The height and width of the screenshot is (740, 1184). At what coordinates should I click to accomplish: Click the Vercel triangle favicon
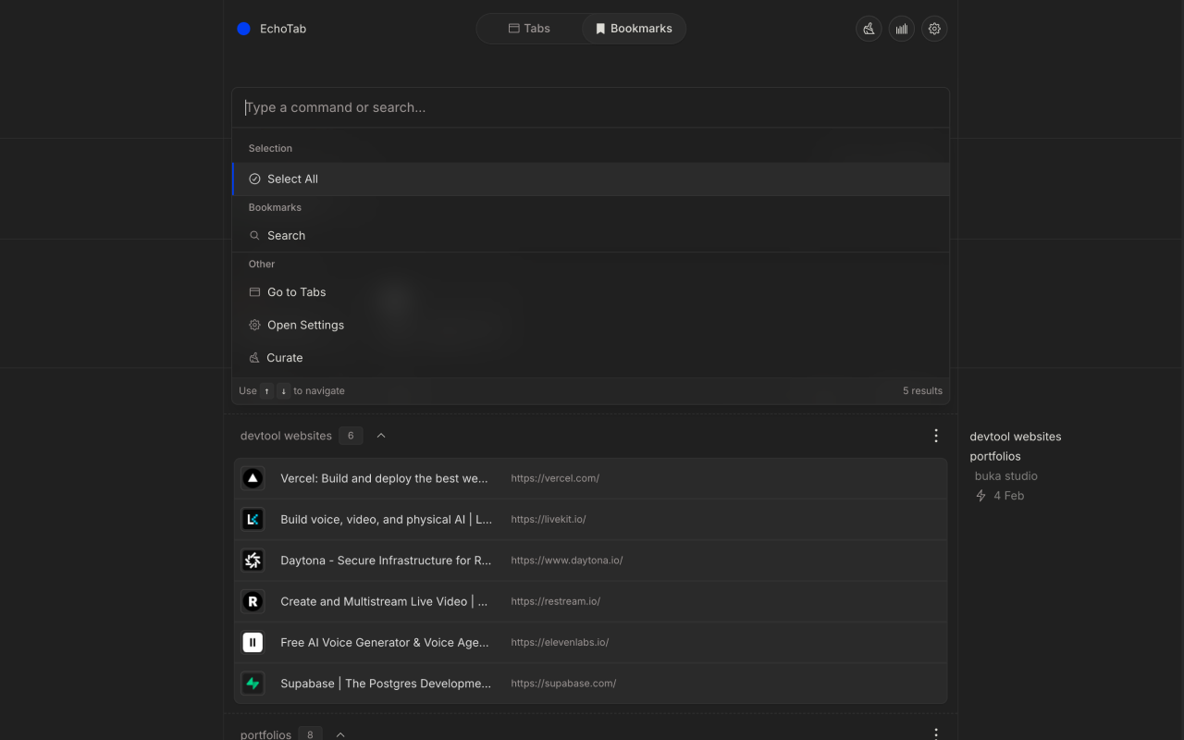pyautogui.click(x=253, y=478)
